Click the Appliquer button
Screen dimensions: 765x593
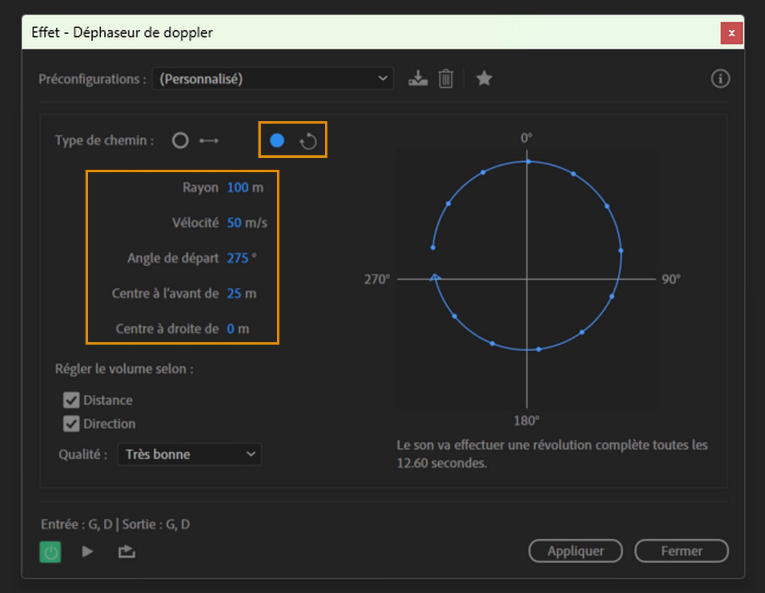pos(575,551)
